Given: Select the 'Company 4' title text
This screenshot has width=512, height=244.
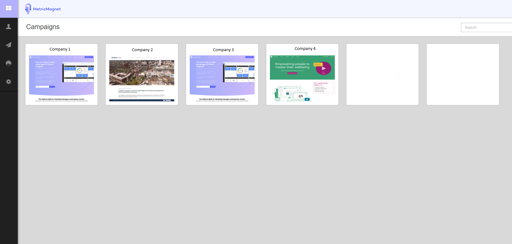Looking at the screenshot, I should [x=305, y=49].
